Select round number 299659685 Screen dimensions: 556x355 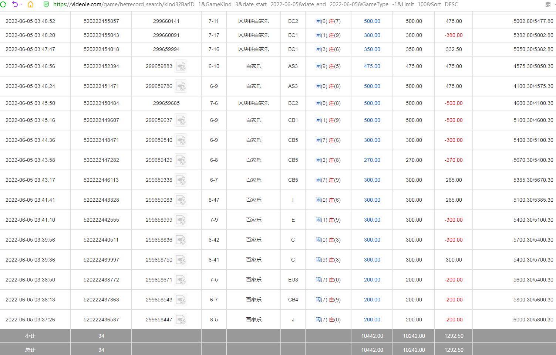pos(166,103)
